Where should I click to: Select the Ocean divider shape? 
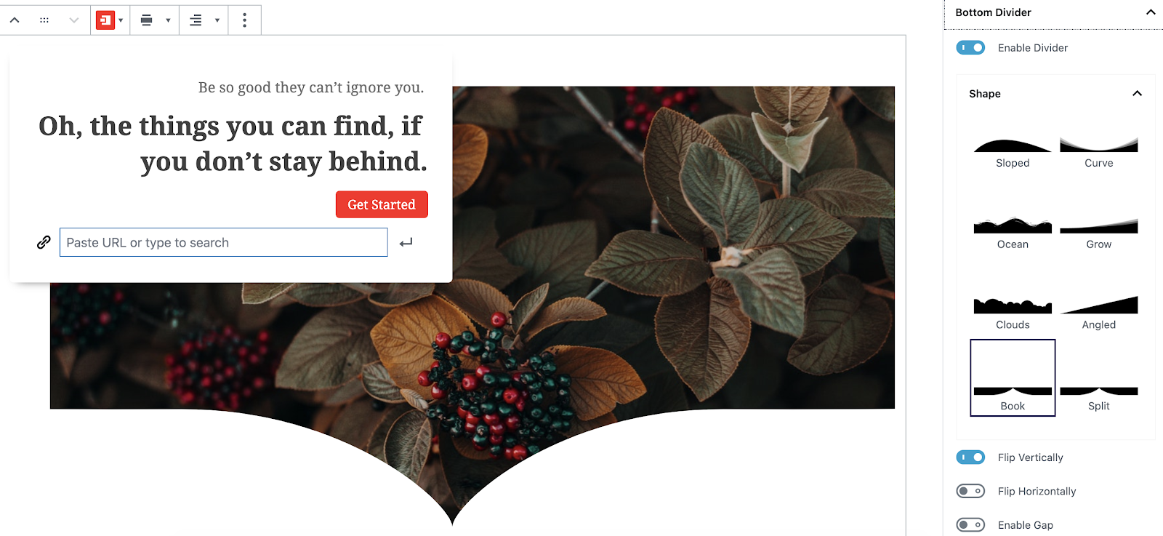pyautogui.click(x=1013, y=230)
